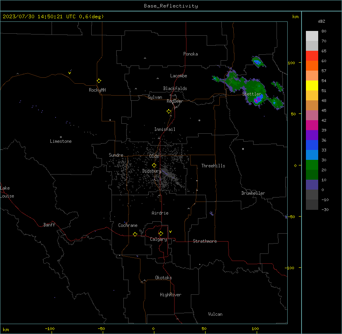
Task: Click the Base_Reflectivity title text
Action: [x=171, y=6]
